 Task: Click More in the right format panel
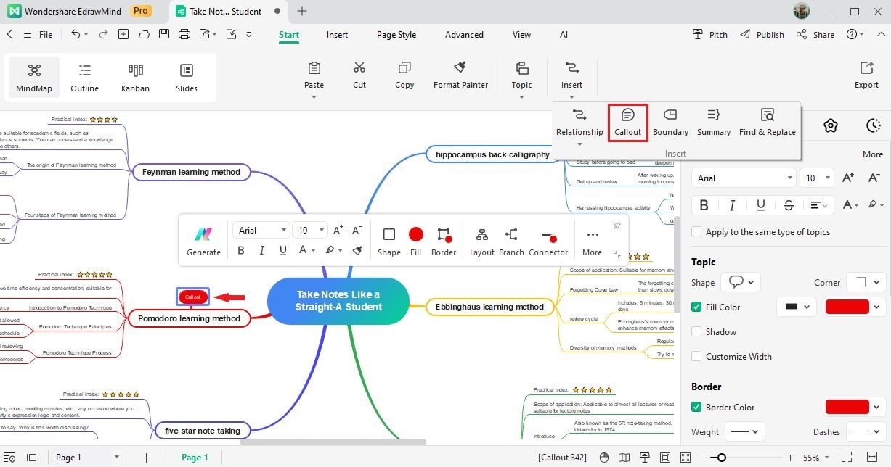pos(873,154)
